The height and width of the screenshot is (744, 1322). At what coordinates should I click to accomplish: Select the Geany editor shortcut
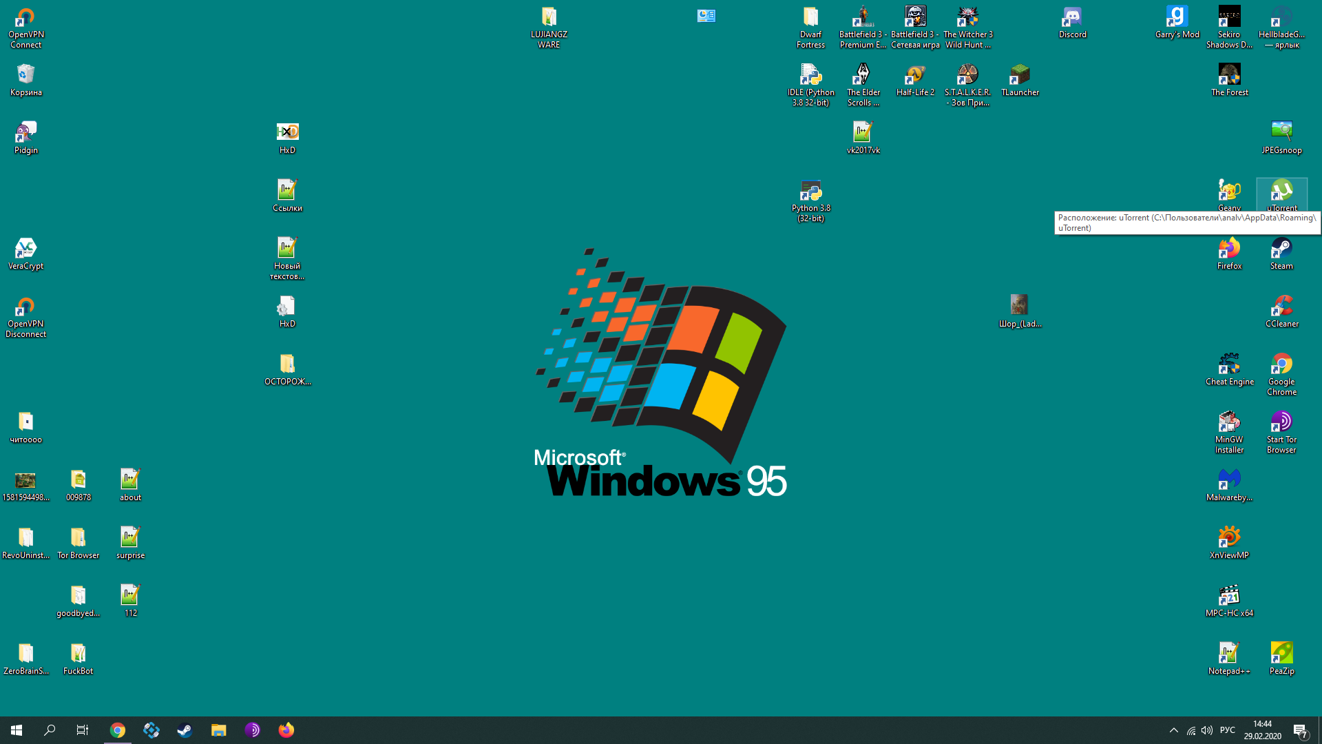point(1229,195)
